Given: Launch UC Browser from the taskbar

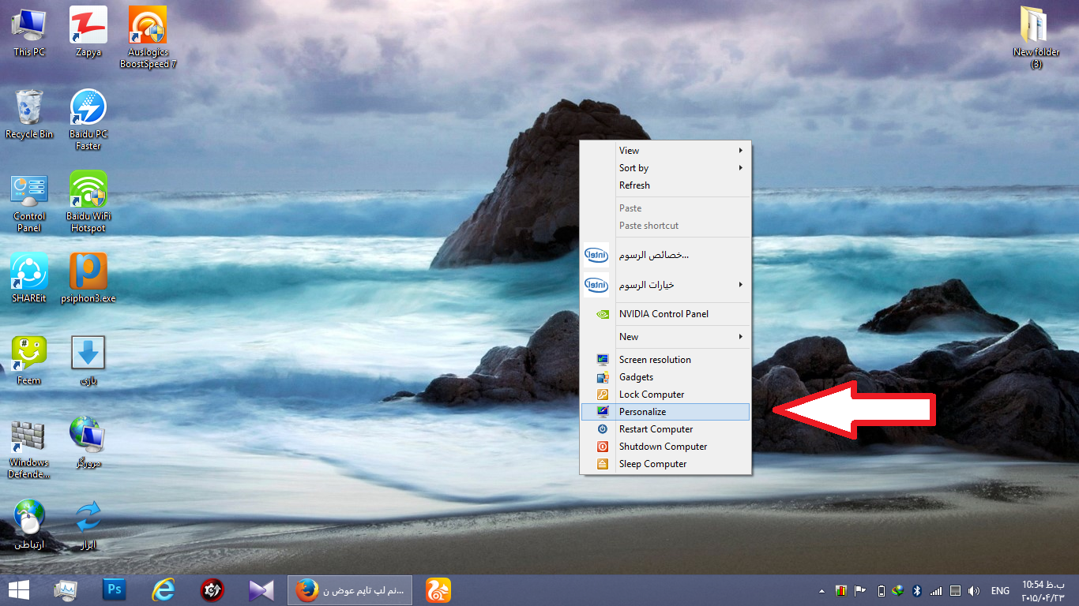Looking at the screenshot, I should (x=438, y=589).
